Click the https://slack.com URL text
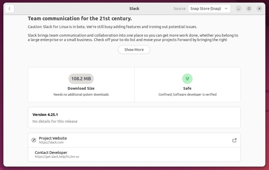 click(51, 142)
